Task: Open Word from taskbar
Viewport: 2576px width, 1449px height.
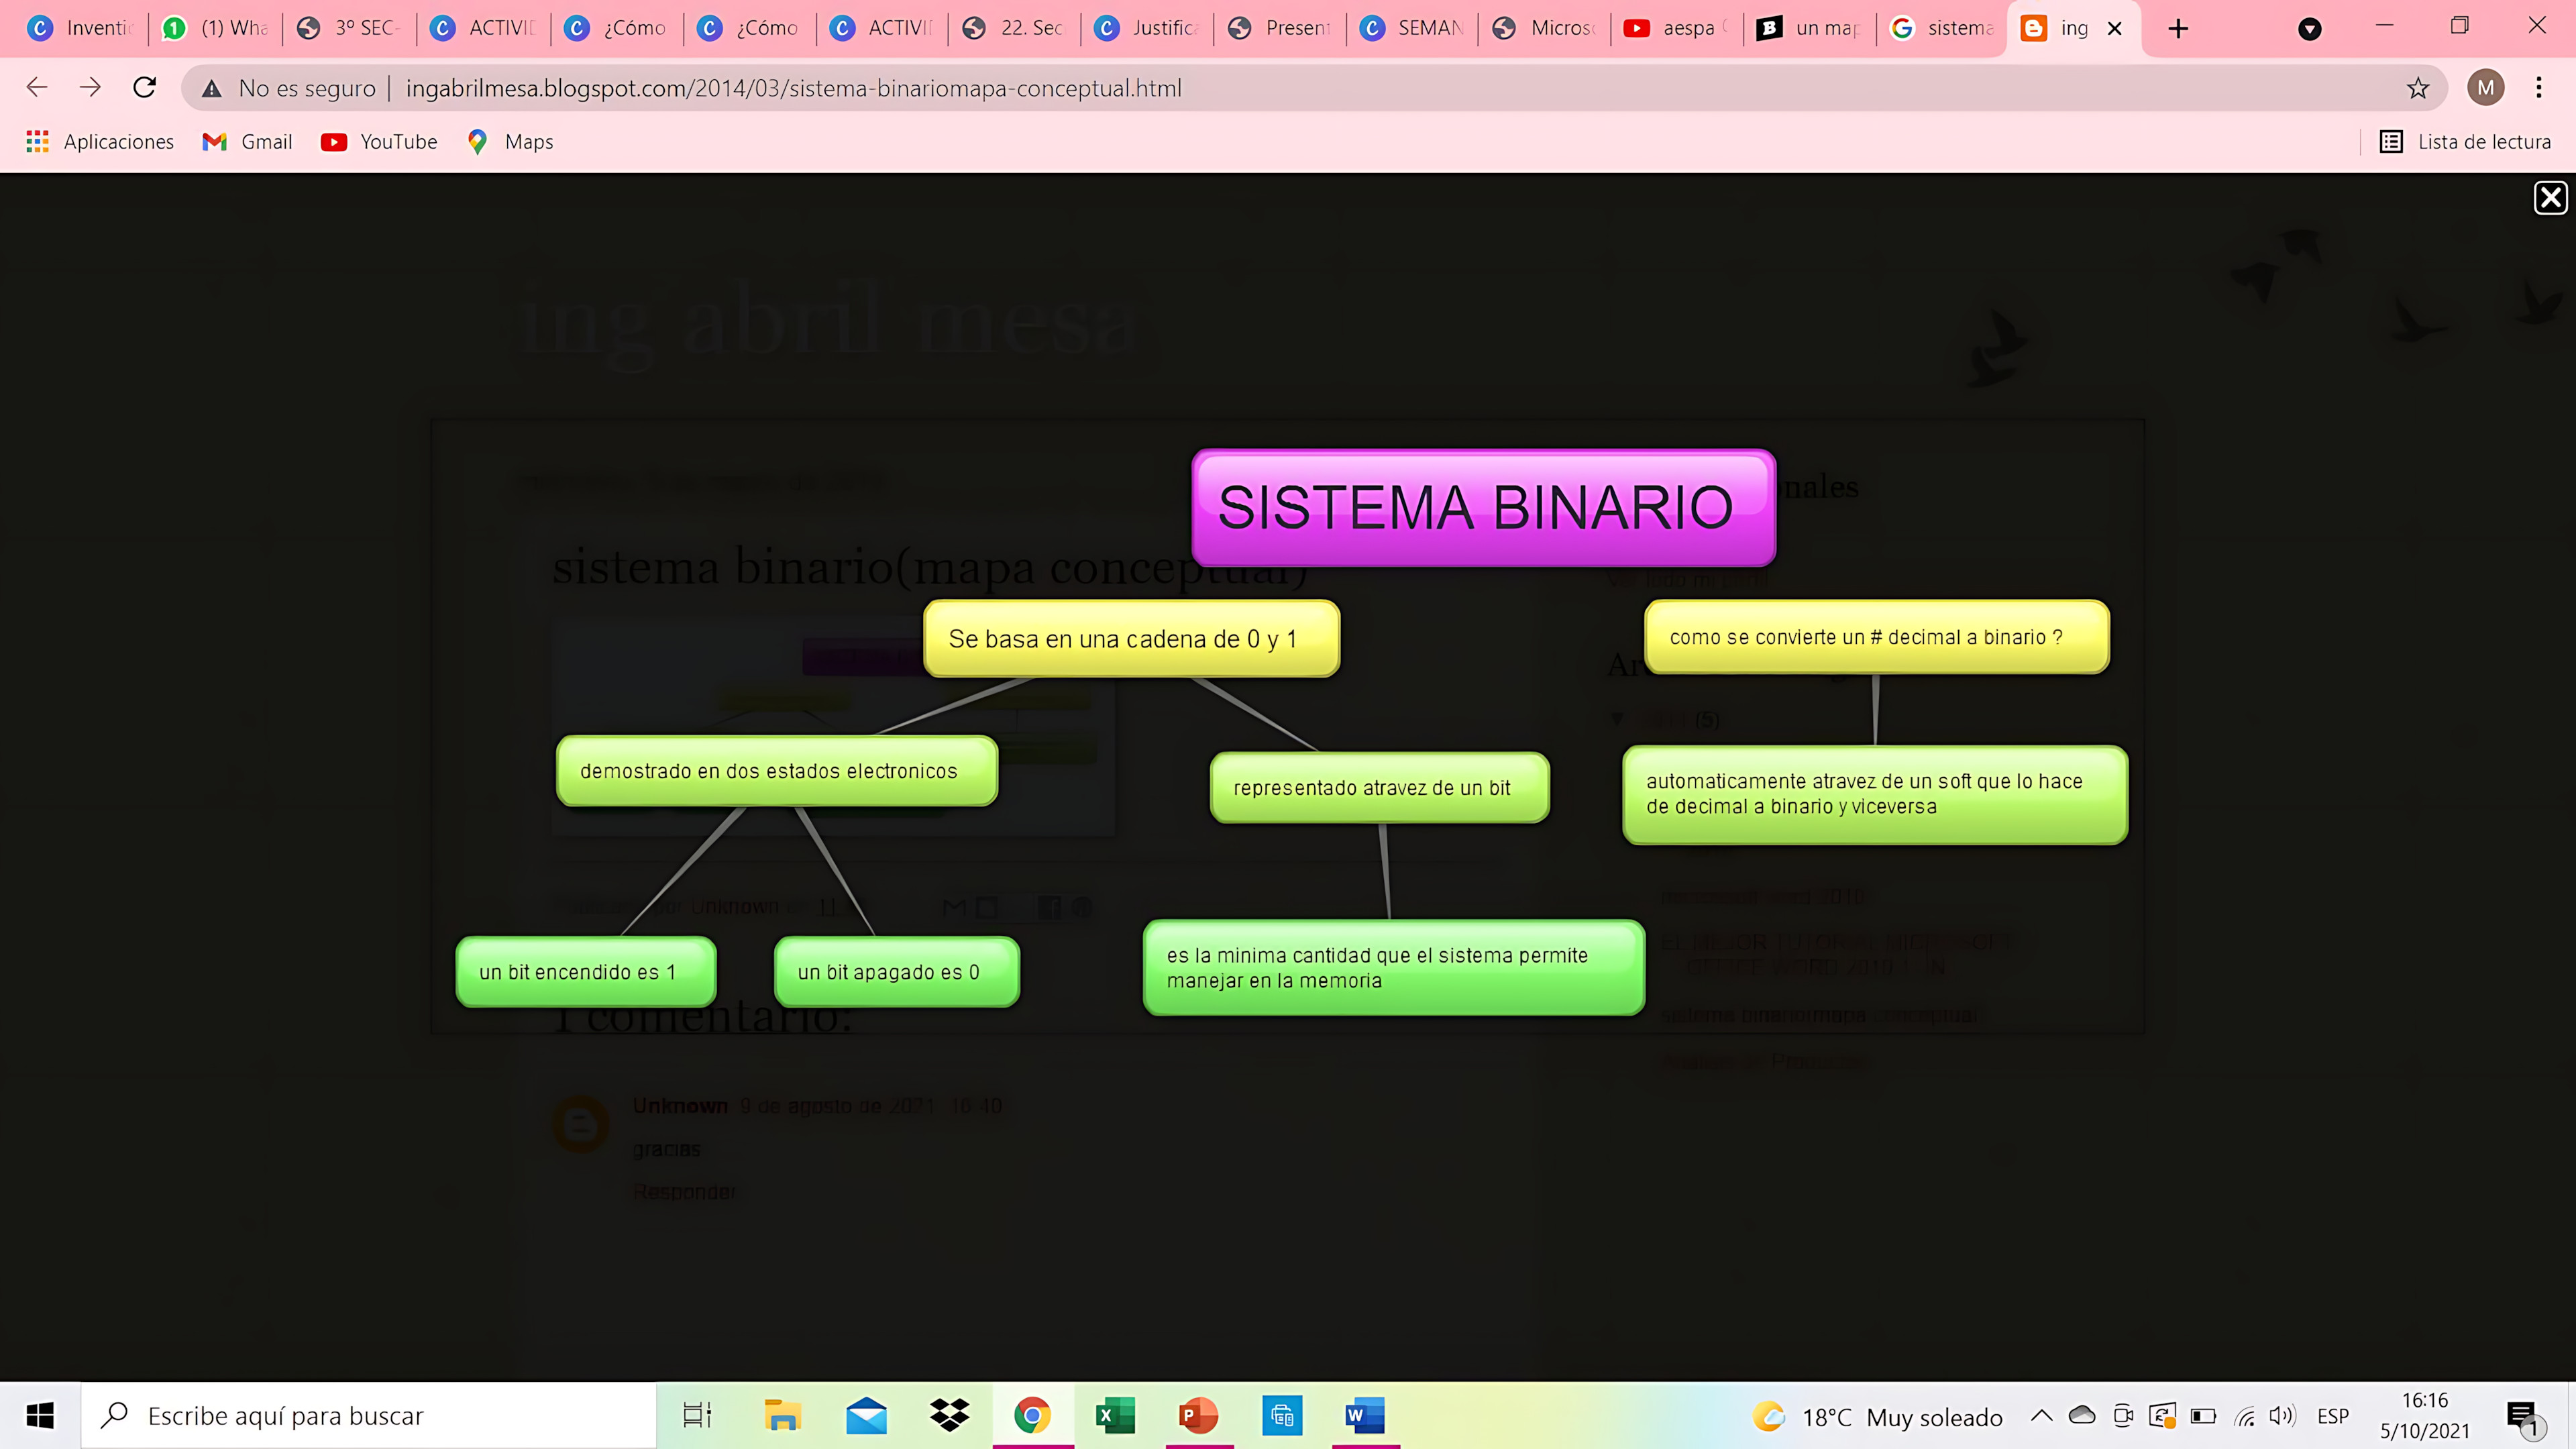Action: click(x=1365, y=1415)
